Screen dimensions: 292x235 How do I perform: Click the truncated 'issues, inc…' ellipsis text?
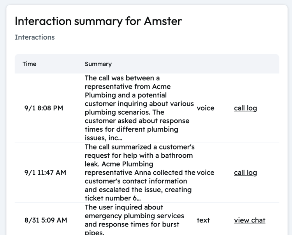103,138
